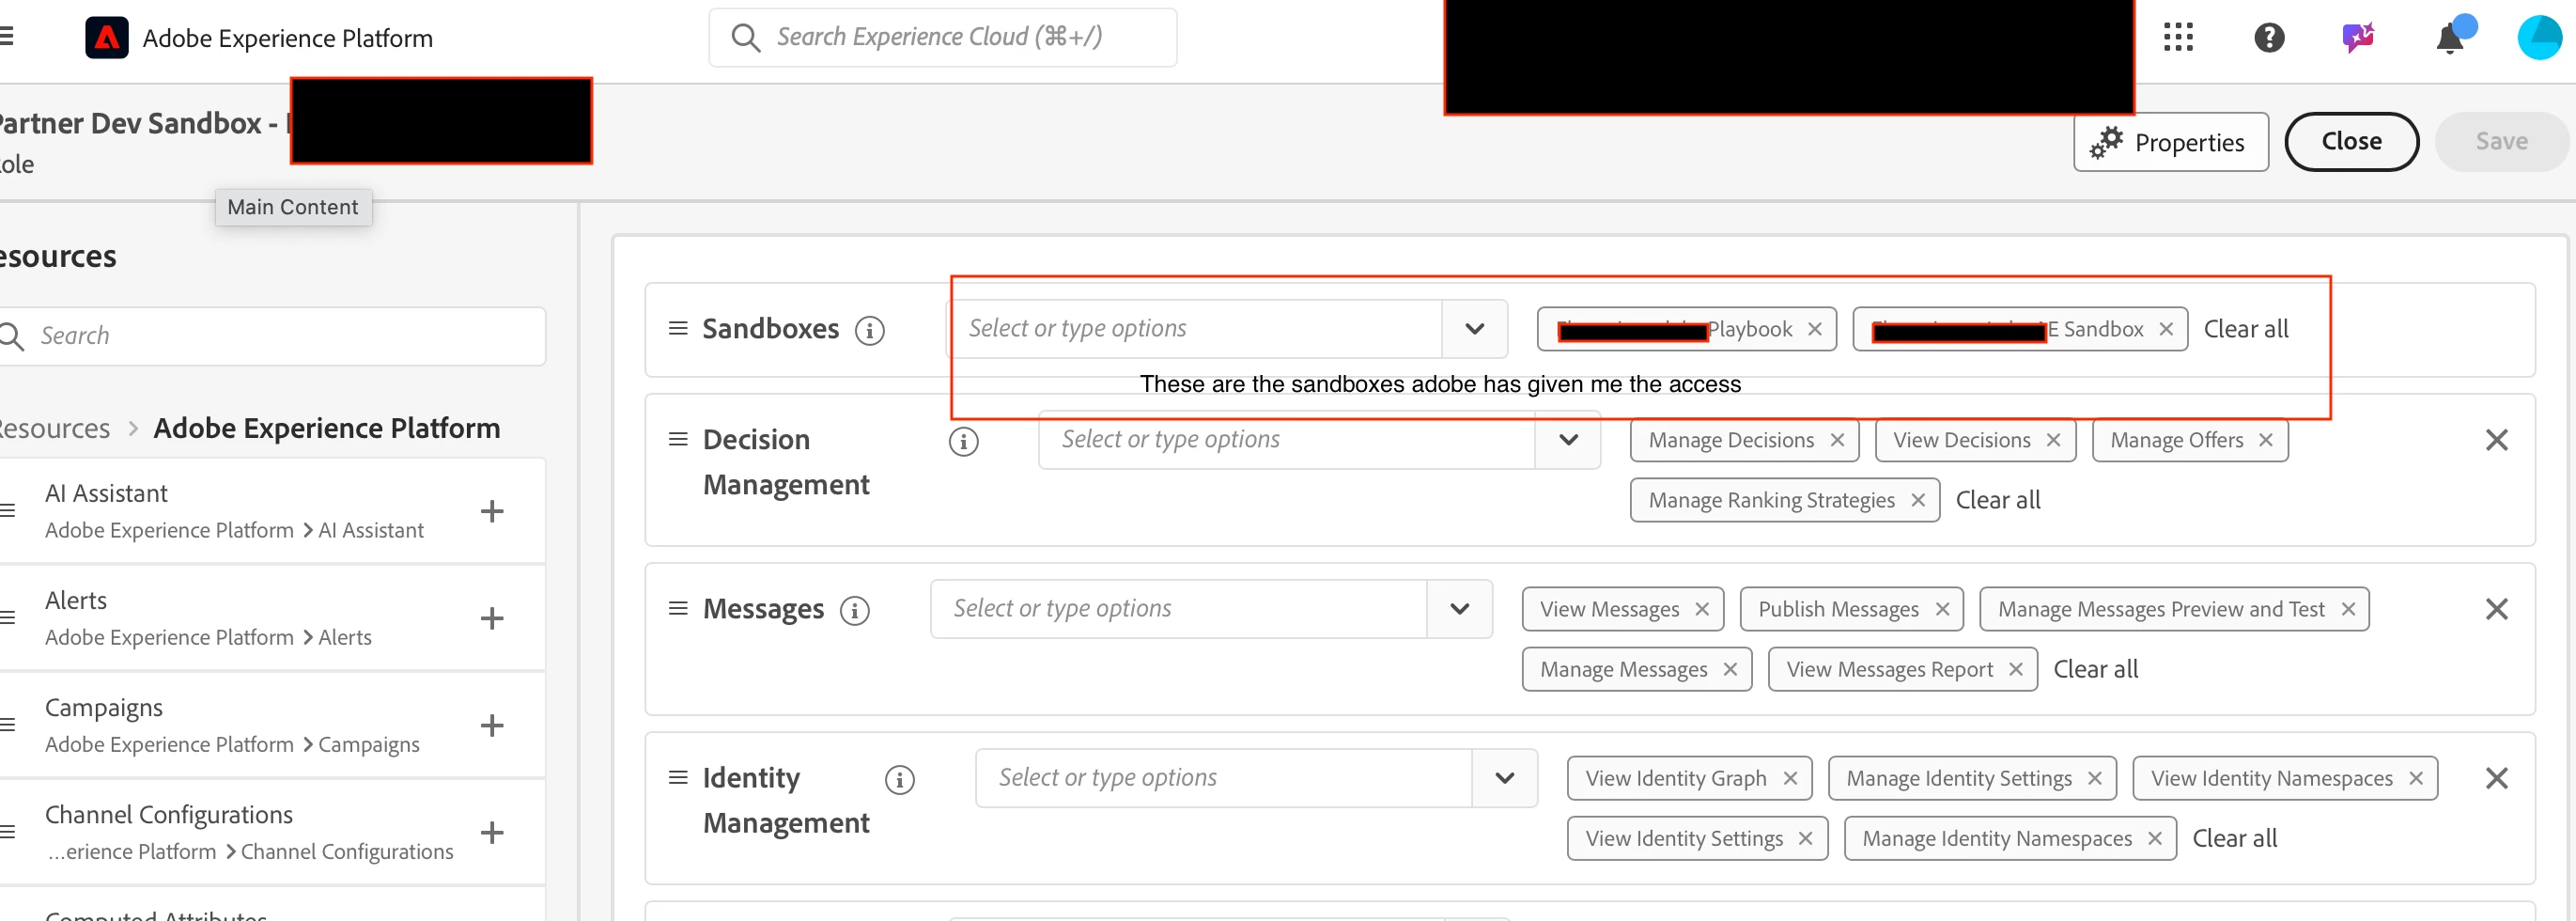Open the AI Assistant chat icon

2358,38
